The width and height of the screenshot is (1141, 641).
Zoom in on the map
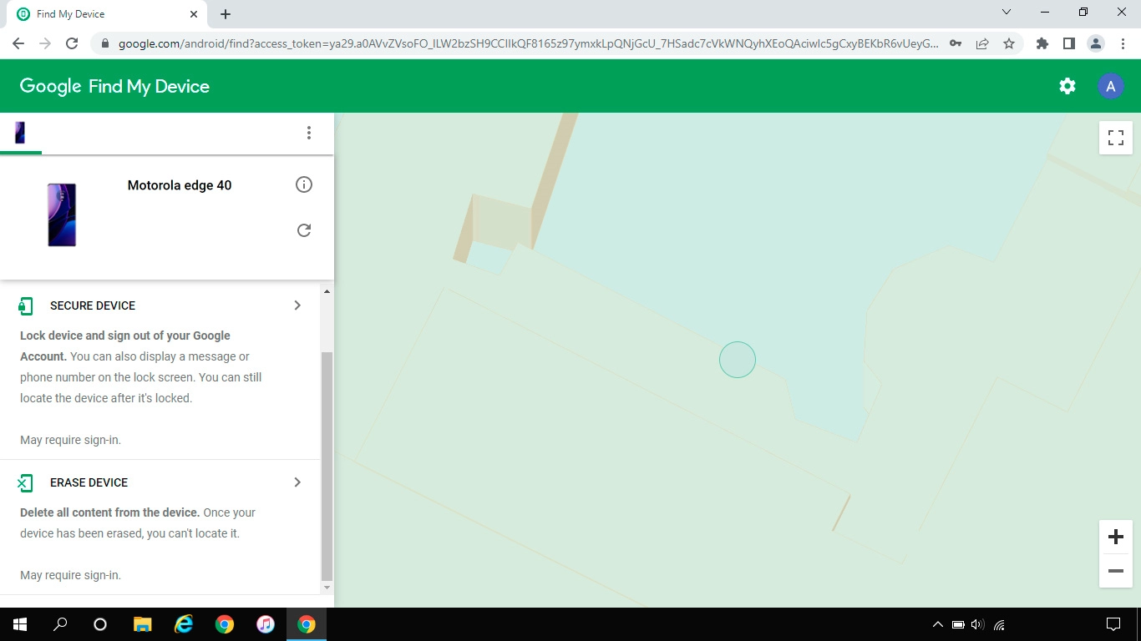click(x=1115, y=537)
